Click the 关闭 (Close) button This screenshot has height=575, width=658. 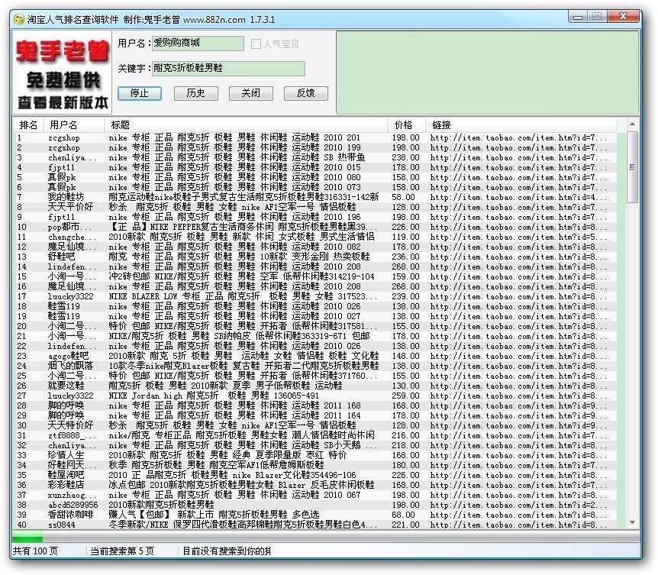[x=250, y=93]
